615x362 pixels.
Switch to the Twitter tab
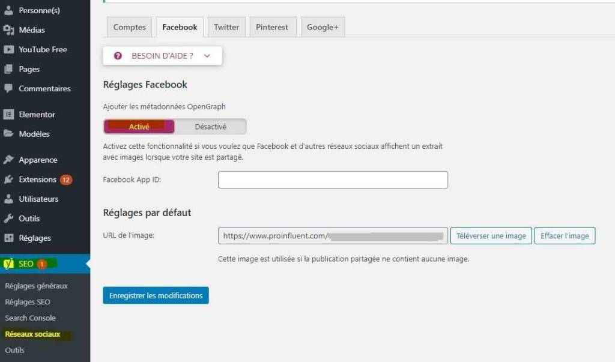226,27
